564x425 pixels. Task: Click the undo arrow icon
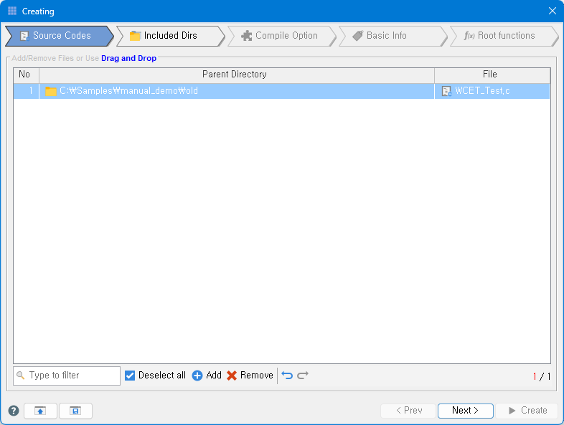coord(287,376)
